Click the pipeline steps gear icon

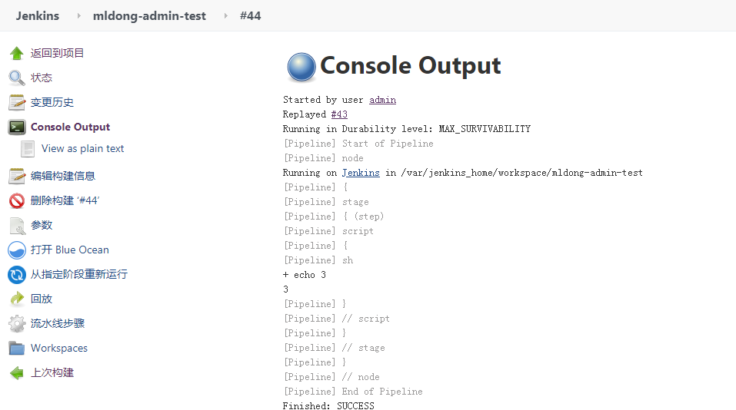pyautogui.click(x=16, y=323)
